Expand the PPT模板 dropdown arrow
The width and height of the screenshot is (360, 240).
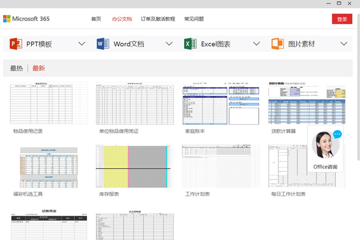click(82, 43)
